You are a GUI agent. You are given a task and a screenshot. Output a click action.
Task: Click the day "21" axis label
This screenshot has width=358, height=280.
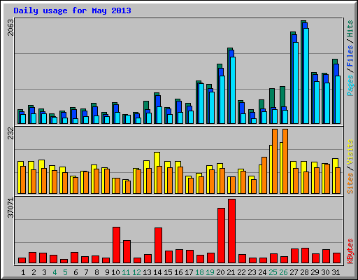tap(231, 272)
